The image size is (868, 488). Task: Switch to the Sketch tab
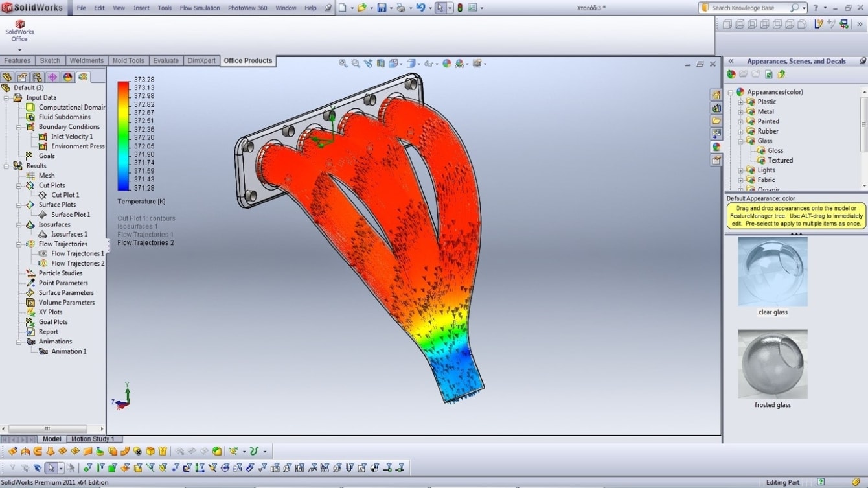(x=50, y=60)
